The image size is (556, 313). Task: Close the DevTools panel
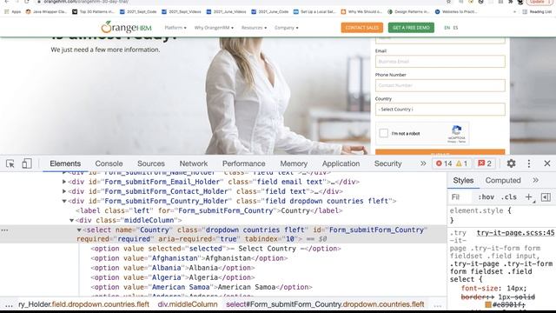coord(547,163)
